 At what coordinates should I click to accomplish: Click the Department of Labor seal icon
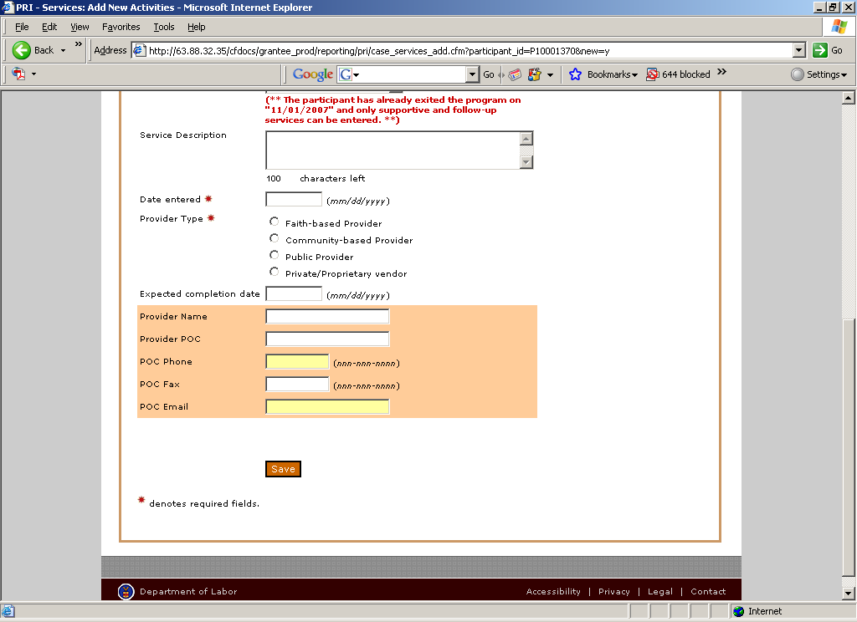click(126, 591)
